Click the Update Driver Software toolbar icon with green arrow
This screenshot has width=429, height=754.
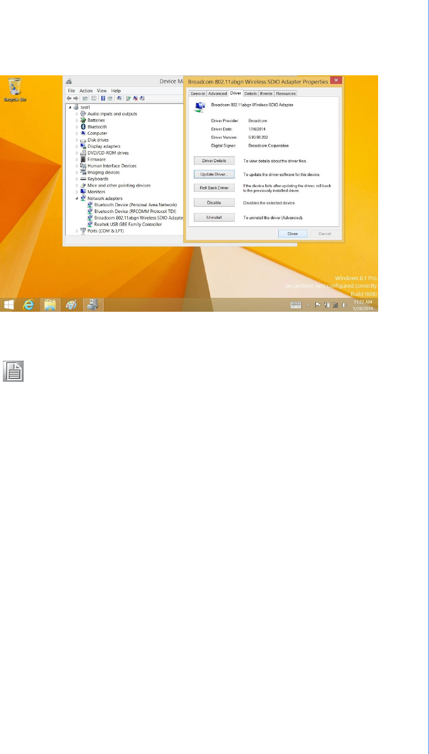click(x=128, y=98)
